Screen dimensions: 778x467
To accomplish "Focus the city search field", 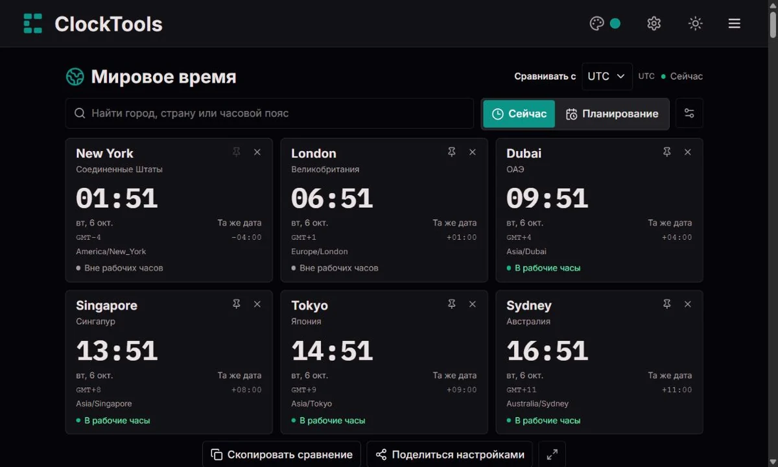I will tap(270, 114).
